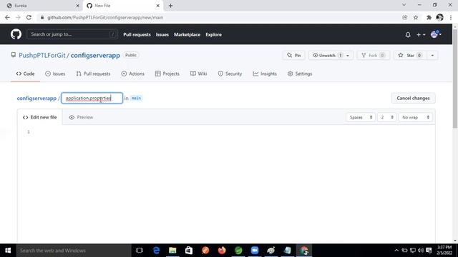Open the Insights tab
This screenshot has height=257, width=458.
[265, 74]
